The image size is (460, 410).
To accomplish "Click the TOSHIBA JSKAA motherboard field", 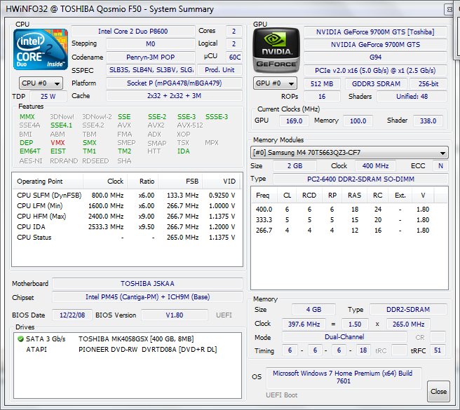I will coord(147,284).
